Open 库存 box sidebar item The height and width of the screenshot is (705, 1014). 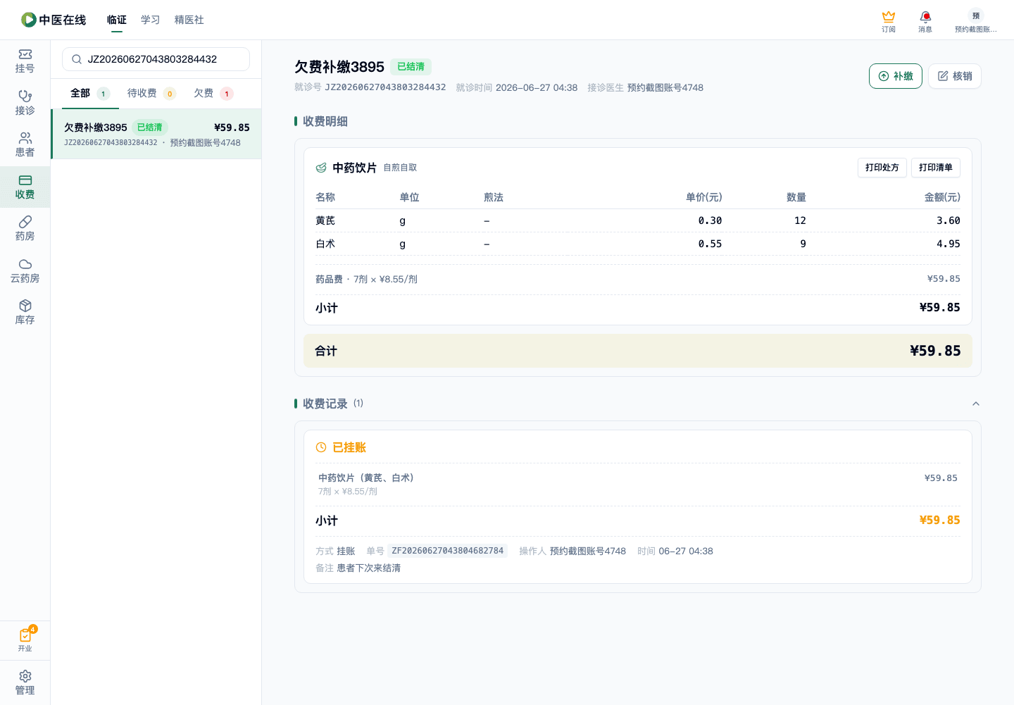[x=25, y=313]
